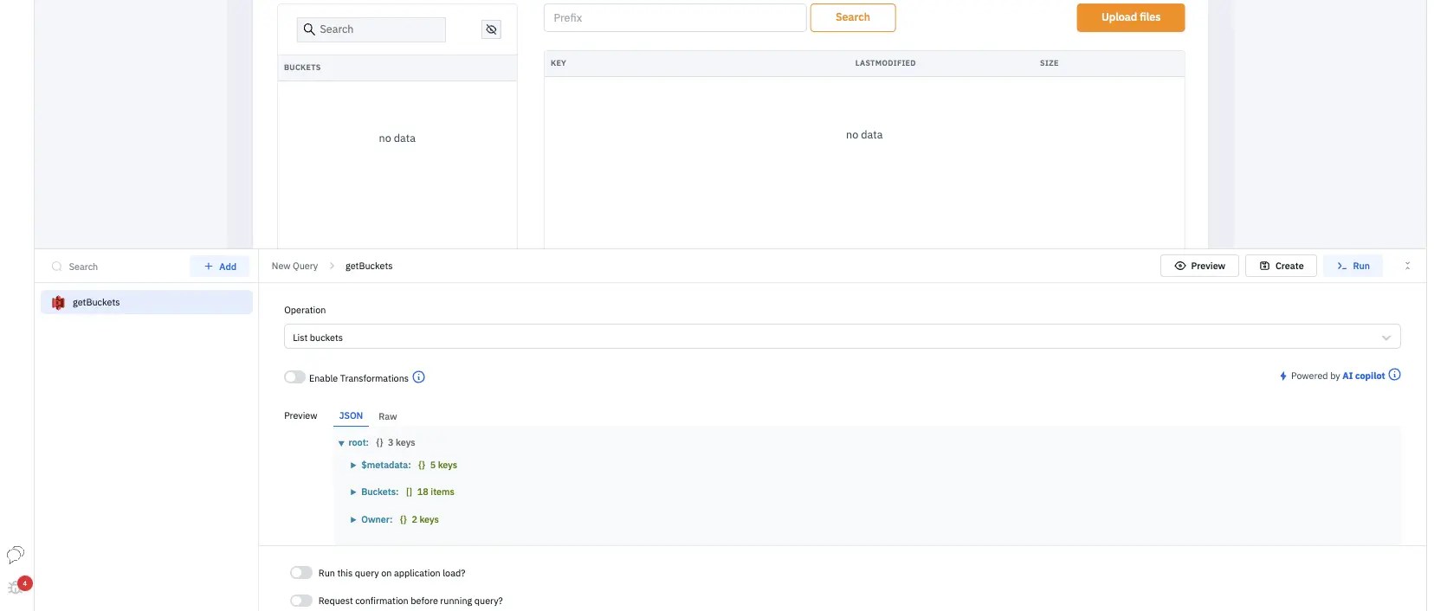Toggle Run this query on application load
1434x611 pixels.
pos(300,573)
